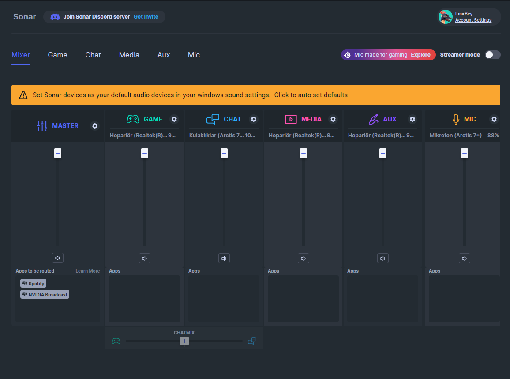Click Get invite Discord link
This screenshot has width=510, height=379.
[146, 17]
